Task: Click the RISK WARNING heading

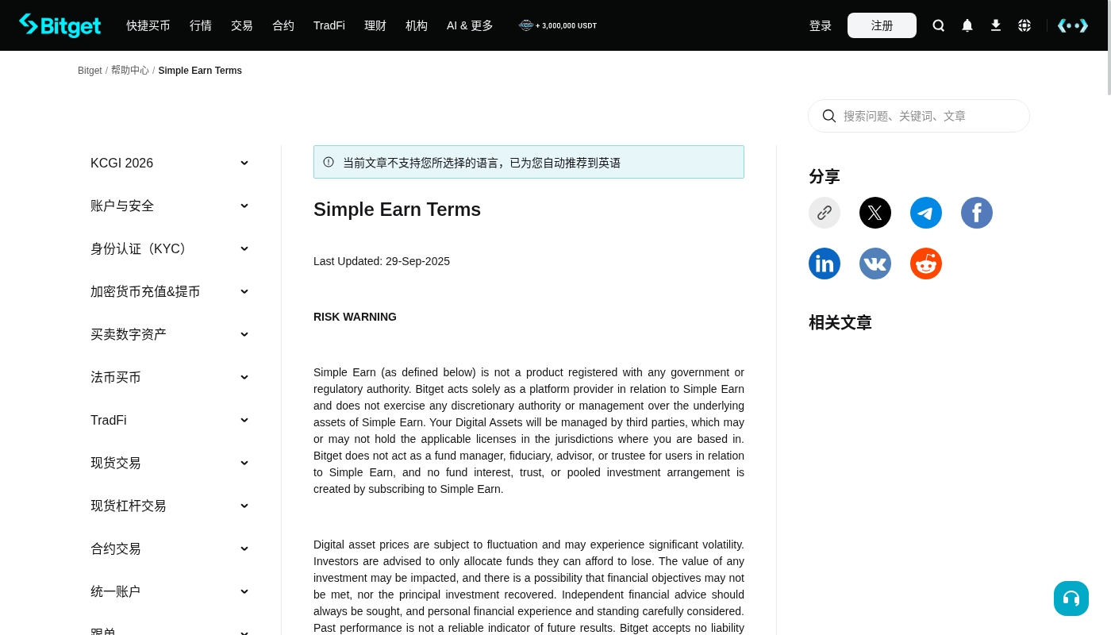Action: click(355, 317)
